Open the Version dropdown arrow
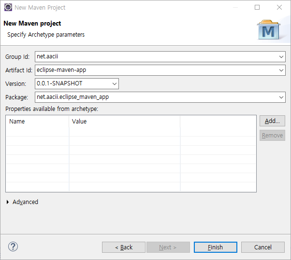Image resolution: width=291 pixels, height=260 pixels. [115, 84]
